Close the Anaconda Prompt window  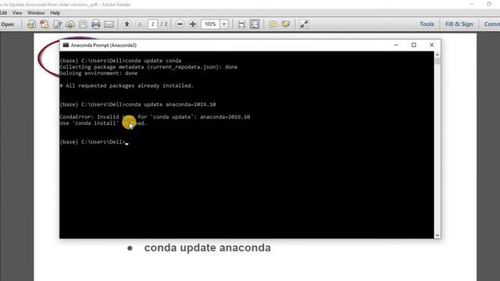pyautogui.click(x=431, y=45)
